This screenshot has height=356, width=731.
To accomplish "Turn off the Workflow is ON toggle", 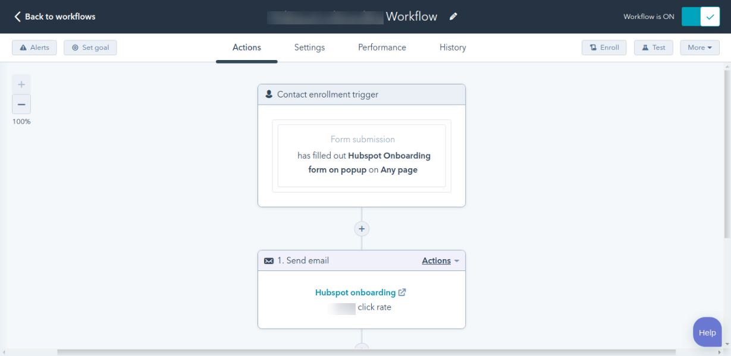I will click(701, 17).
